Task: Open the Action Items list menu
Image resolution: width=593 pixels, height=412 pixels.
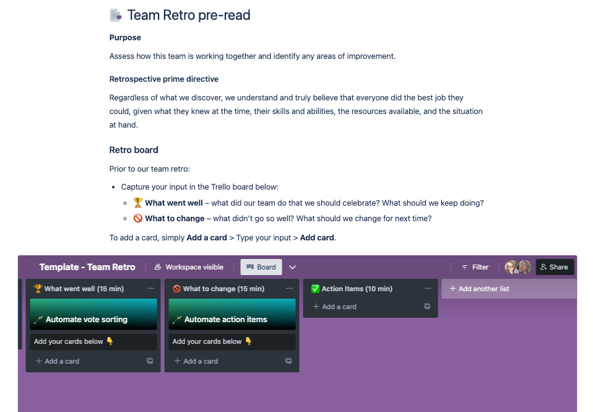Action: (x=428, y=289)
